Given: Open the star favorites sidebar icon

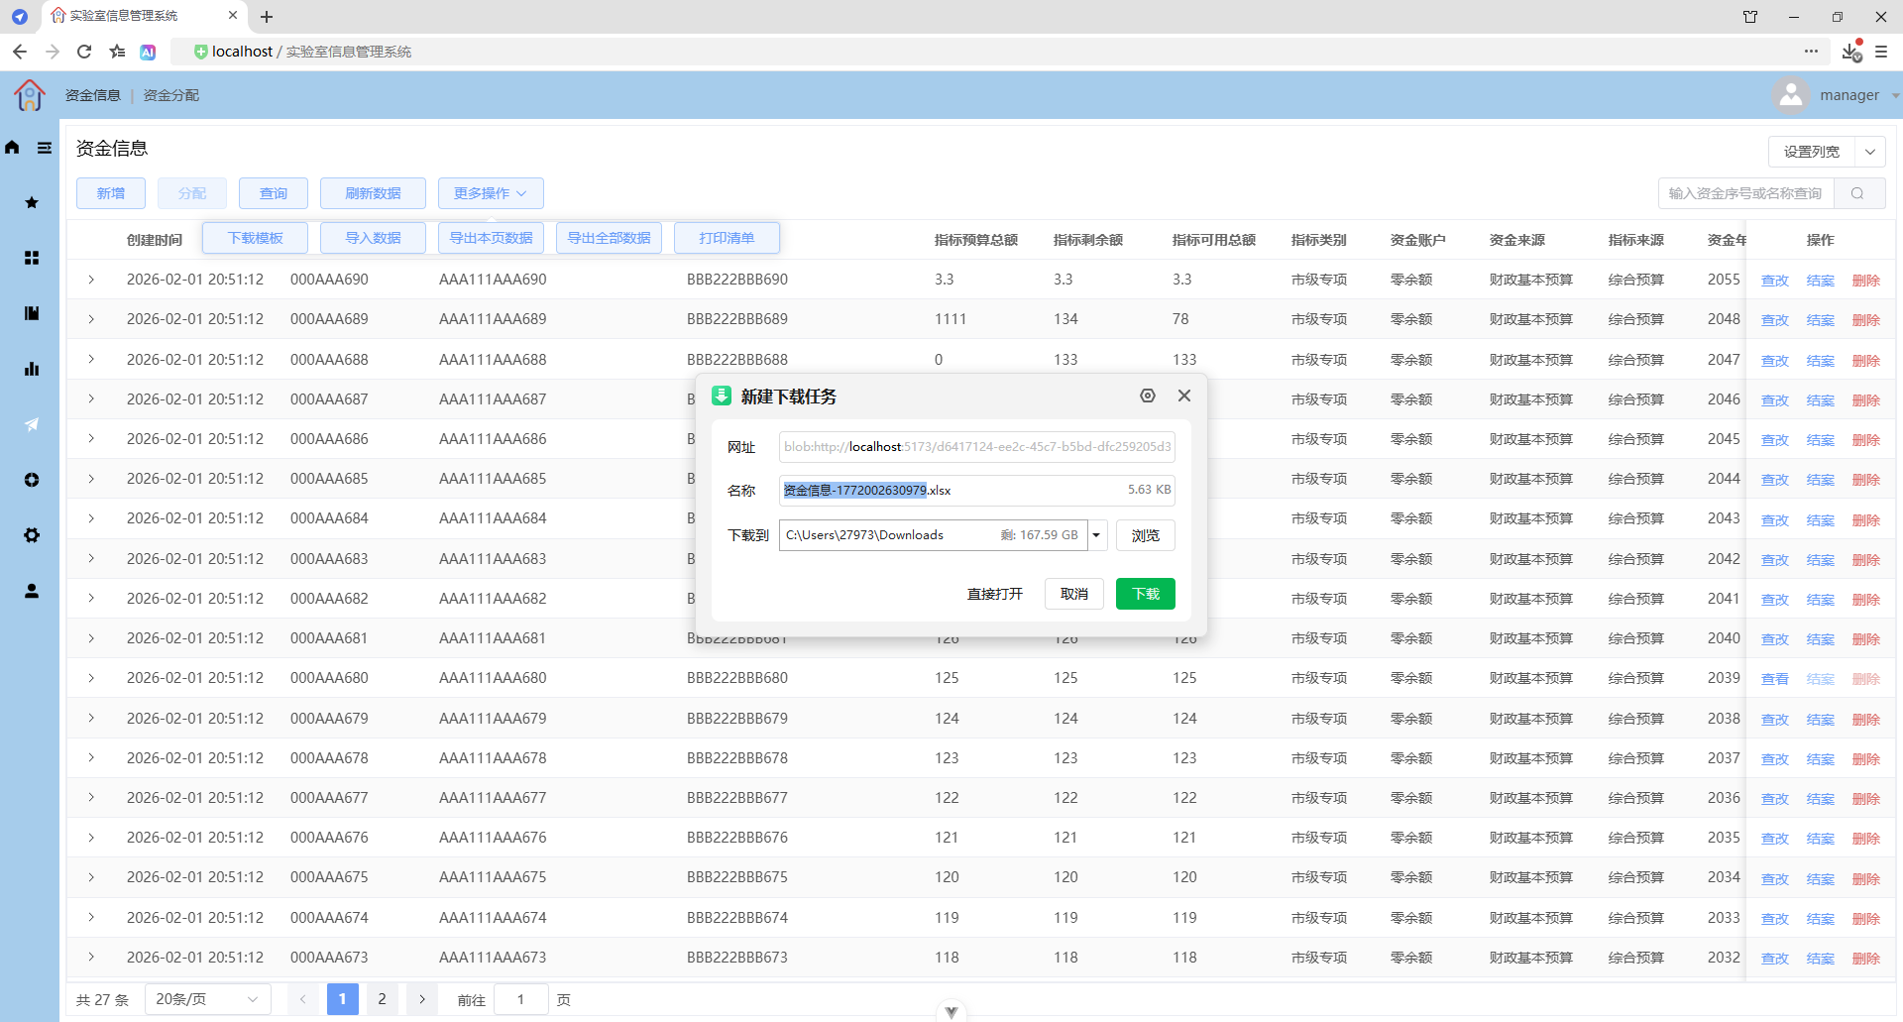Looking at the screenshot, I should tap(32, 202).
